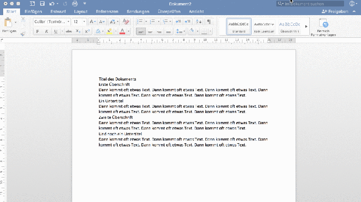Screen dimensions: 361x202
Task: Open the font size dropdown
Action: click(79, 21)
